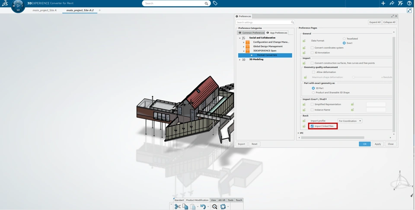Enable Convert coordinates system checkbox
This screenshot has height=210, width=415.
pyautogui.click(x=312, y=48)
